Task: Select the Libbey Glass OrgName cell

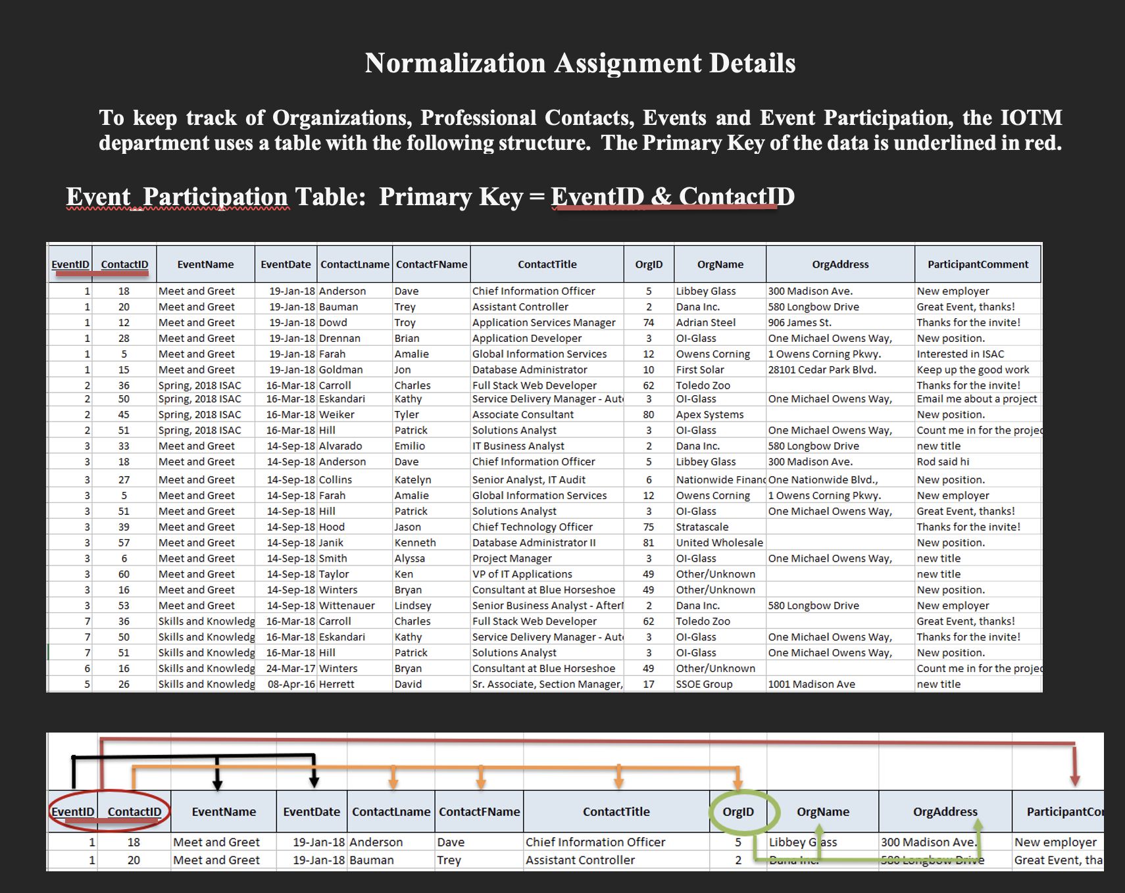Action: click(706, 291)
